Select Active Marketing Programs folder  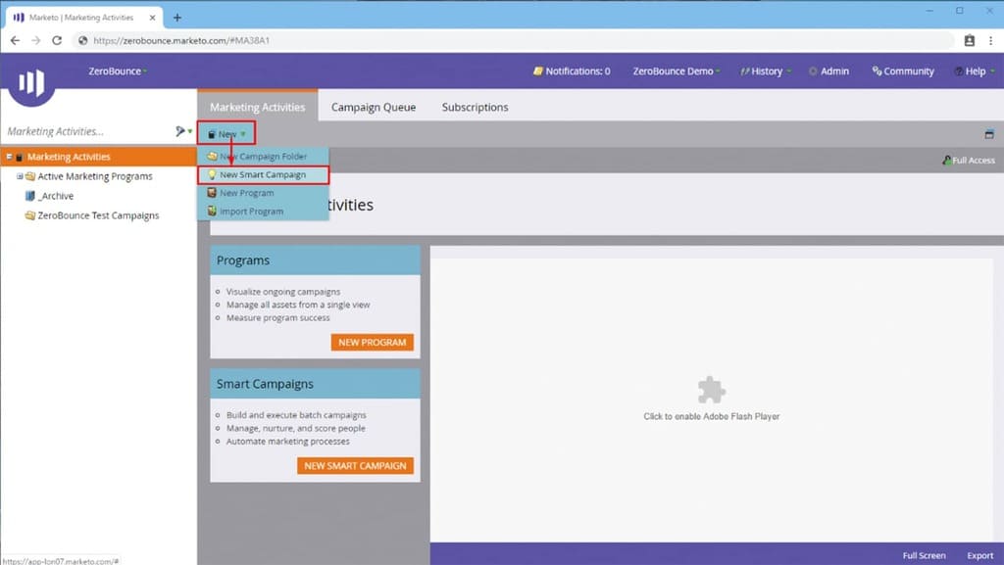click(x=95, y=176)
